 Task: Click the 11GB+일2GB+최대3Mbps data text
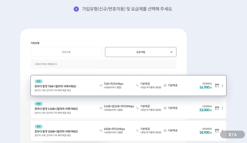pos(119,106)
